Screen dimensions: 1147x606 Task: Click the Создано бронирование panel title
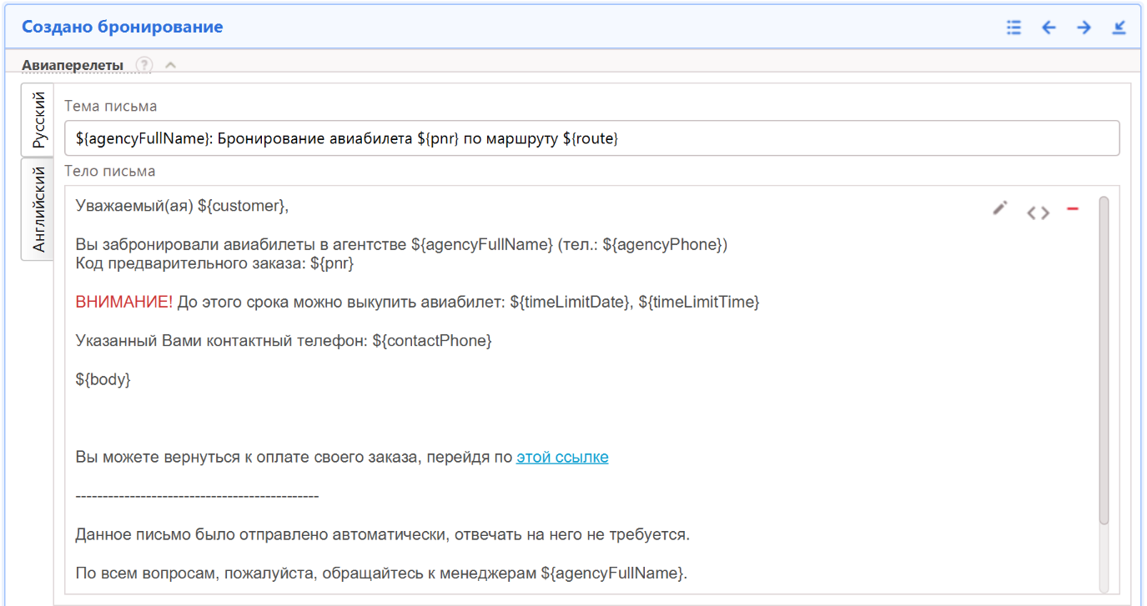(122, 27)
